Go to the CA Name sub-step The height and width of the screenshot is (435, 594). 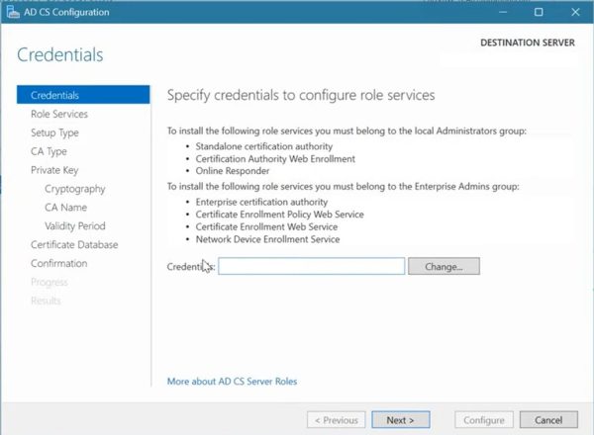[x=66, y=208]
